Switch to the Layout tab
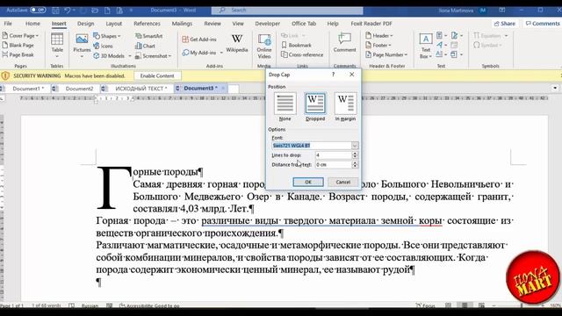Screen dimensions: 562x316 [113, 24]
